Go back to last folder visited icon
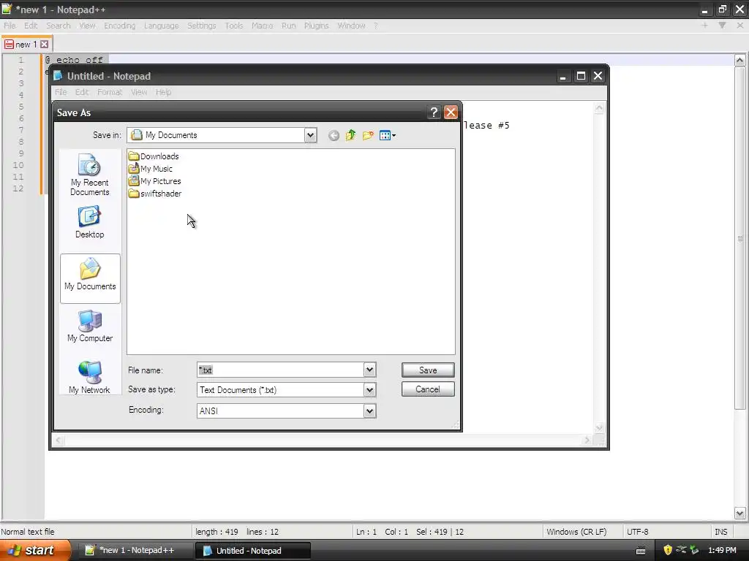Image resolution: width=749 pixels, height=561 pixels. (x=334, y=135)
